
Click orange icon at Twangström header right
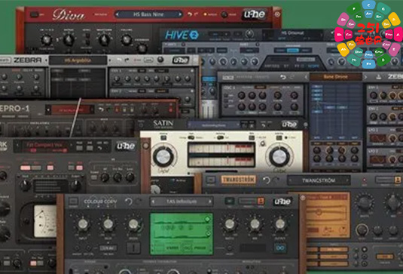coord(397,180)
